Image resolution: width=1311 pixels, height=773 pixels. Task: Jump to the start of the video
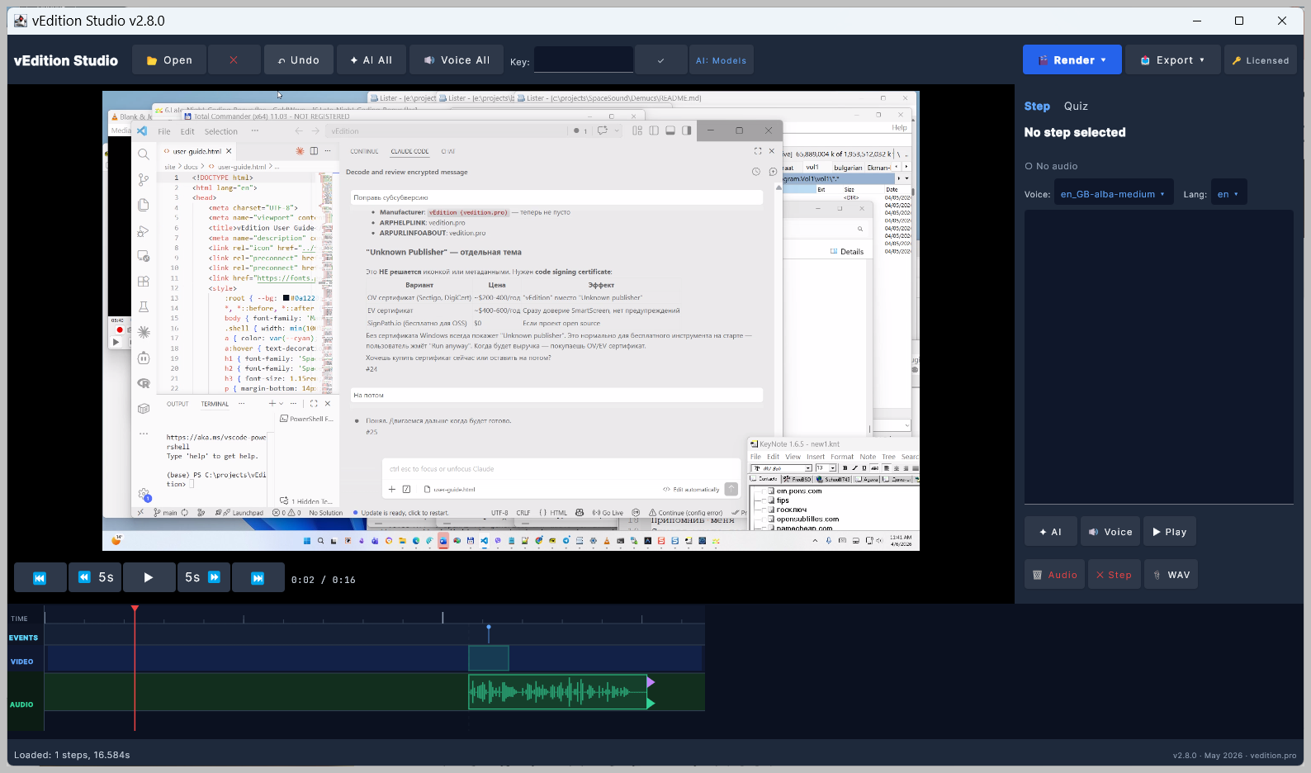(x=40, y=577)
